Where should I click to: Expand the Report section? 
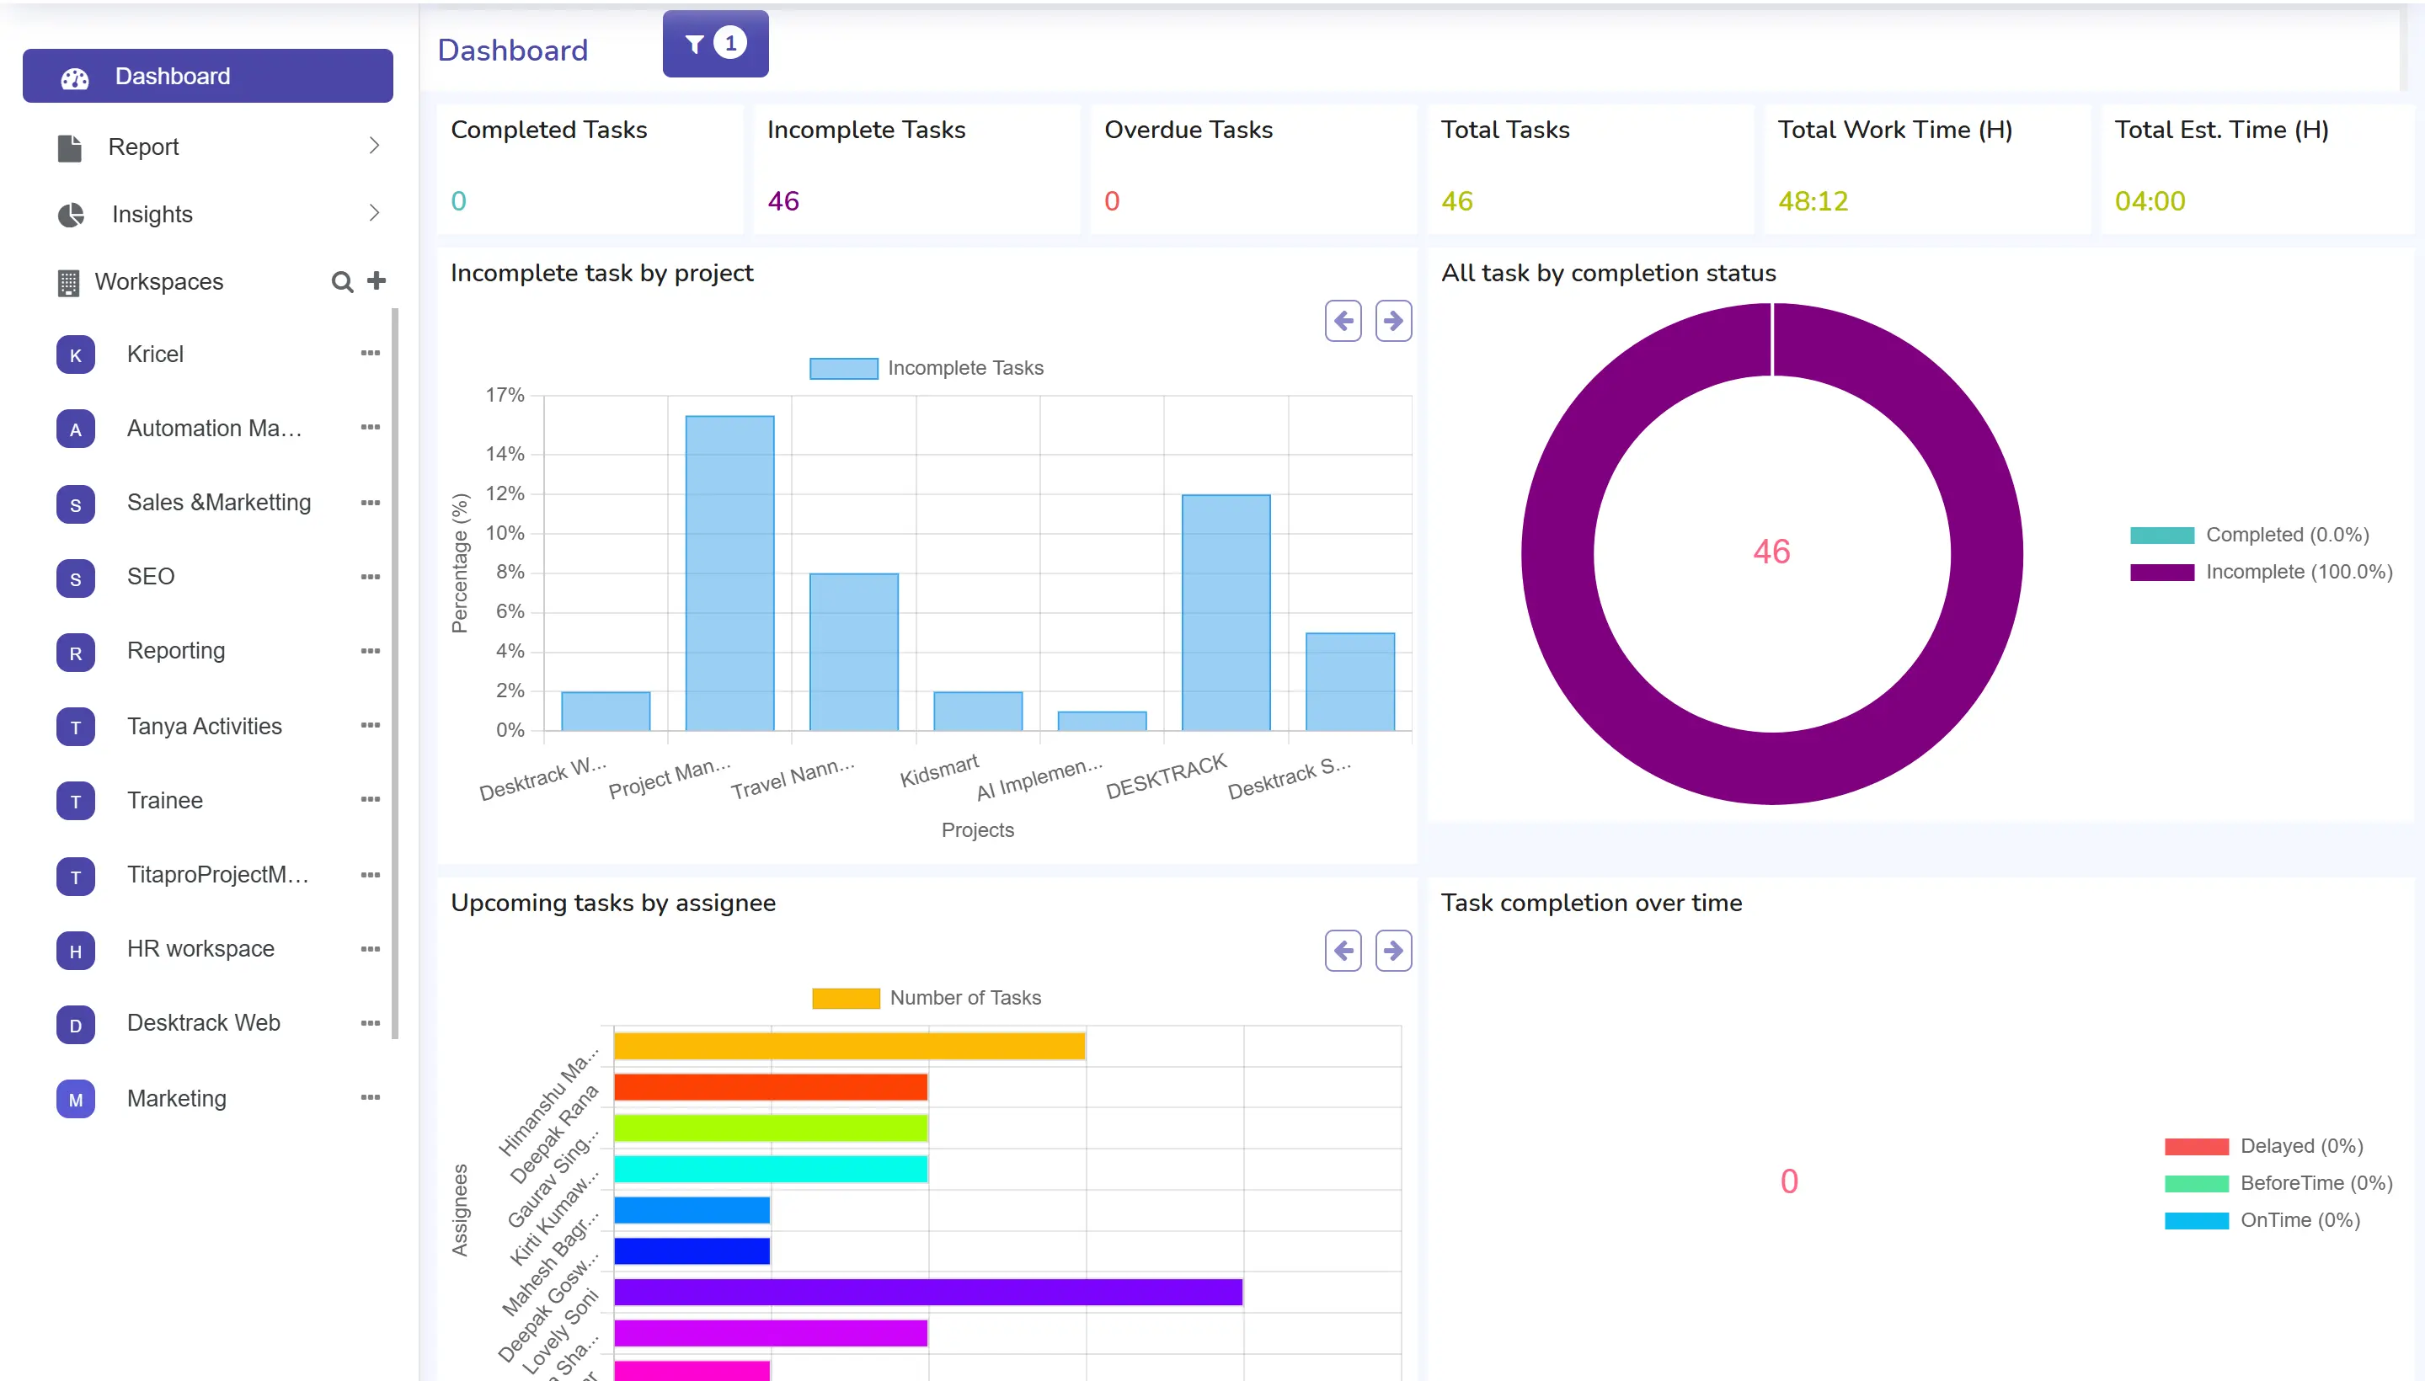coord(376,145)
